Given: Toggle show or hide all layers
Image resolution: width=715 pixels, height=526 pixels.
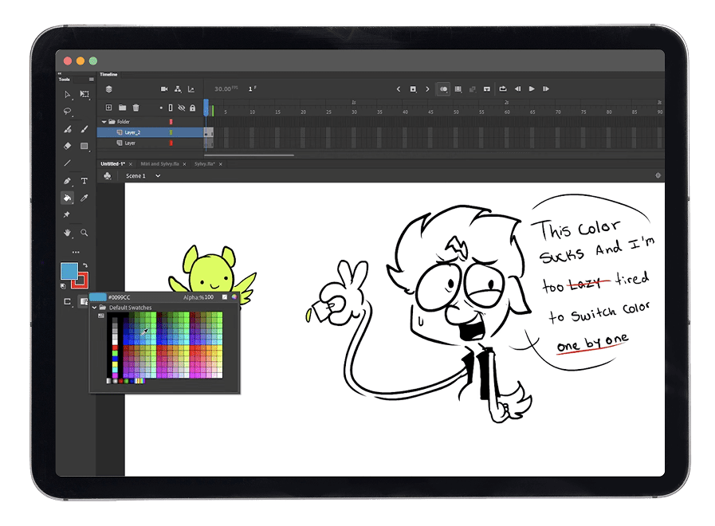Looking at the screenshot, I should pos(181,108).
